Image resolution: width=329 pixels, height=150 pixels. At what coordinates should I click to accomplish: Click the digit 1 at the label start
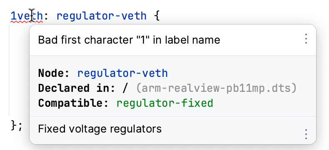[13, 16]
